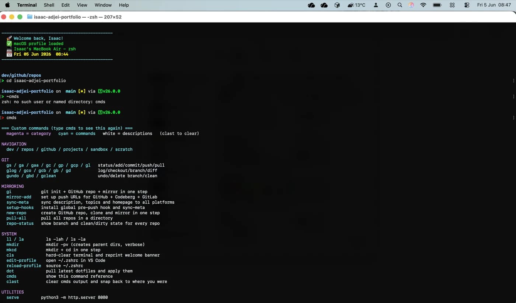Launch Siri from the menu bar
516x303 pixels.
[411, 5]
